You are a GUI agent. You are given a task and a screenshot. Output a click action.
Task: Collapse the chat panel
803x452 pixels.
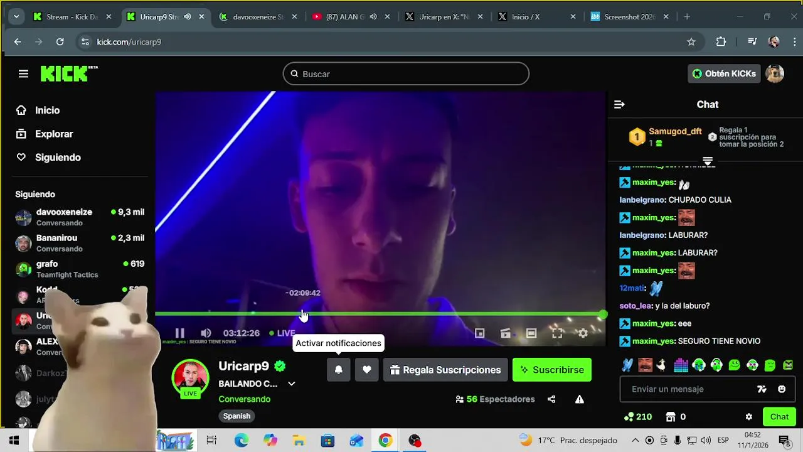pos(619,105)
